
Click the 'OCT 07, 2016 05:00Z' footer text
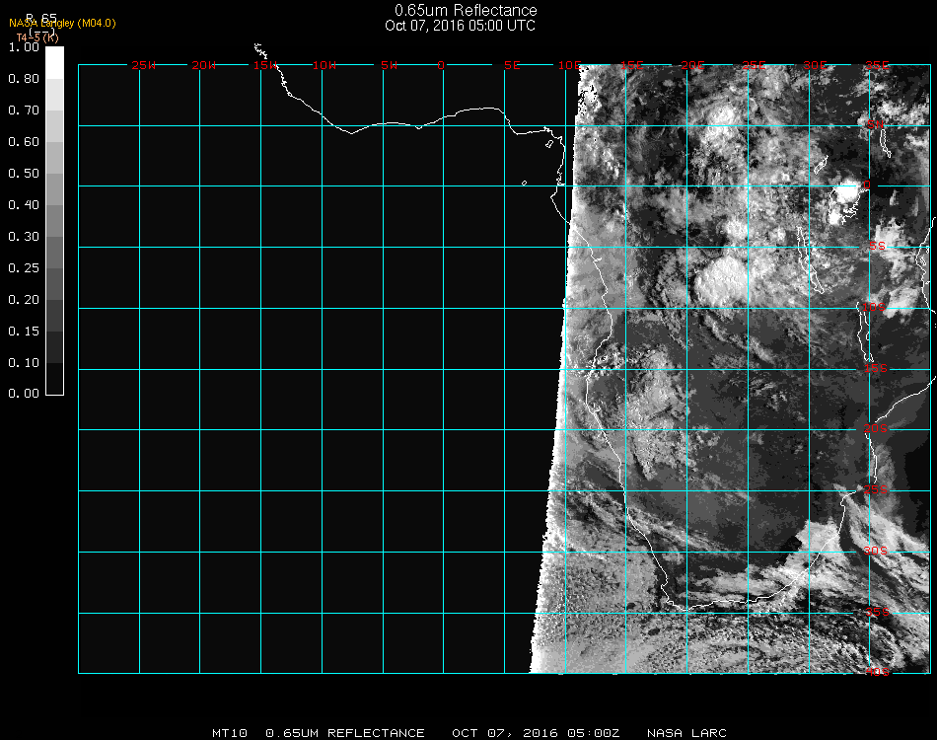(x=536, y=733)
